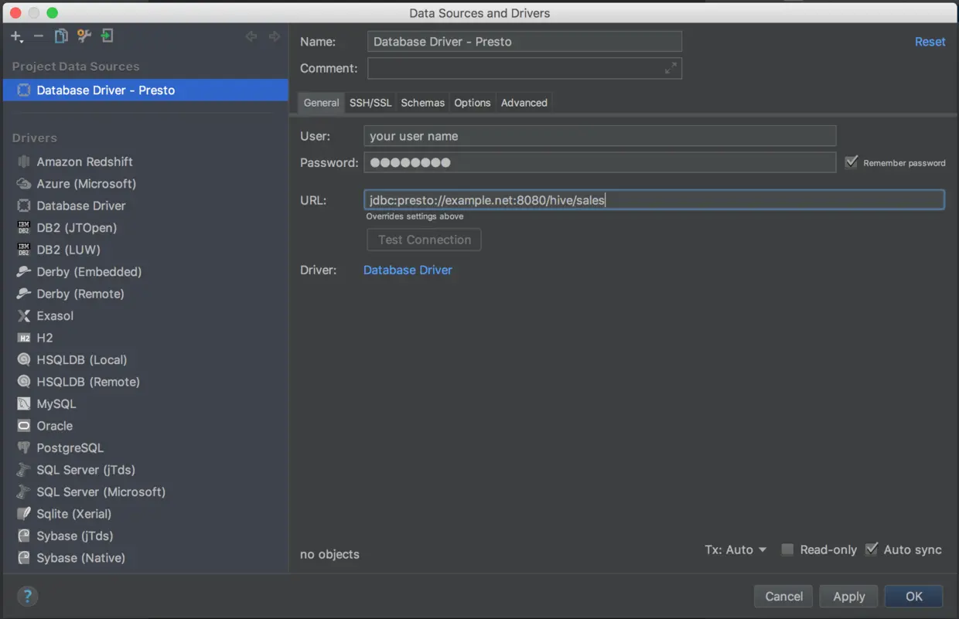Click the import data sources icon
Viewport: 959px width, 619px height.
107,36
